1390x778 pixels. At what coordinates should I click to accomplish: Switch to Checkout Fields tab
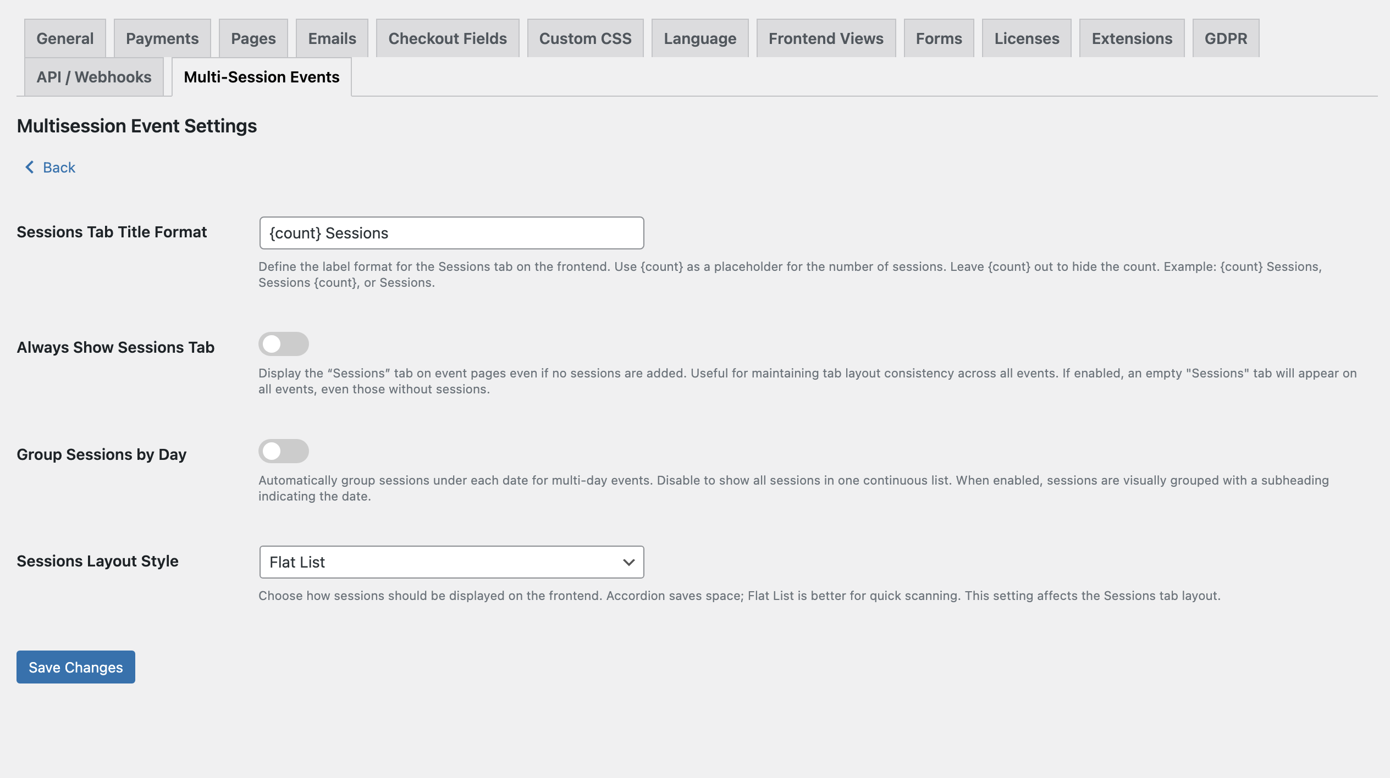[448, 38]
